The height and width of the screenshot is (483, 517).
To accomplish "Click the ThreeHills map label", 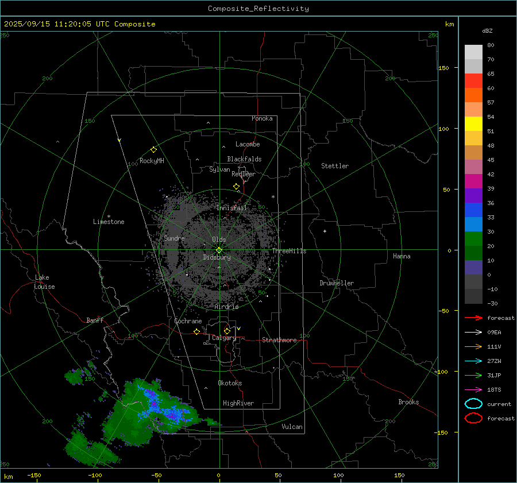I will point(289,251).
